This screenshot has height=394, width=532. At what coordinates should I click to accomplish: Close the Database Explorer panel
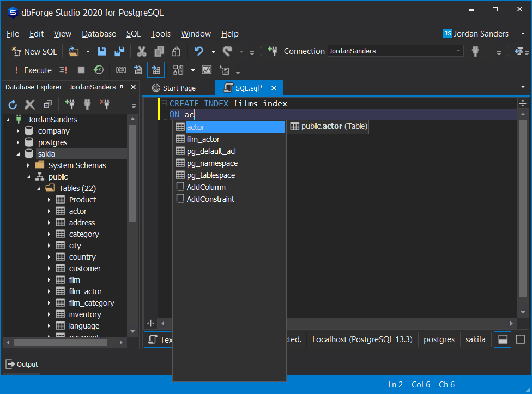click(x=134, y=87)
